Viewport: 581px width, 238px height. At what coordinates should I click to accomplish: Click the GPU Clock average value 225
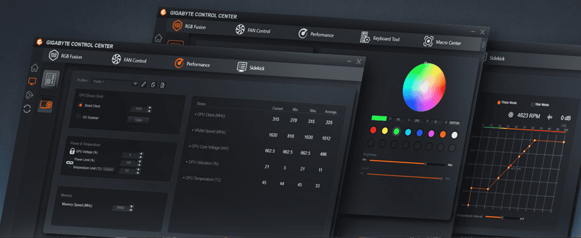[329, 122]
